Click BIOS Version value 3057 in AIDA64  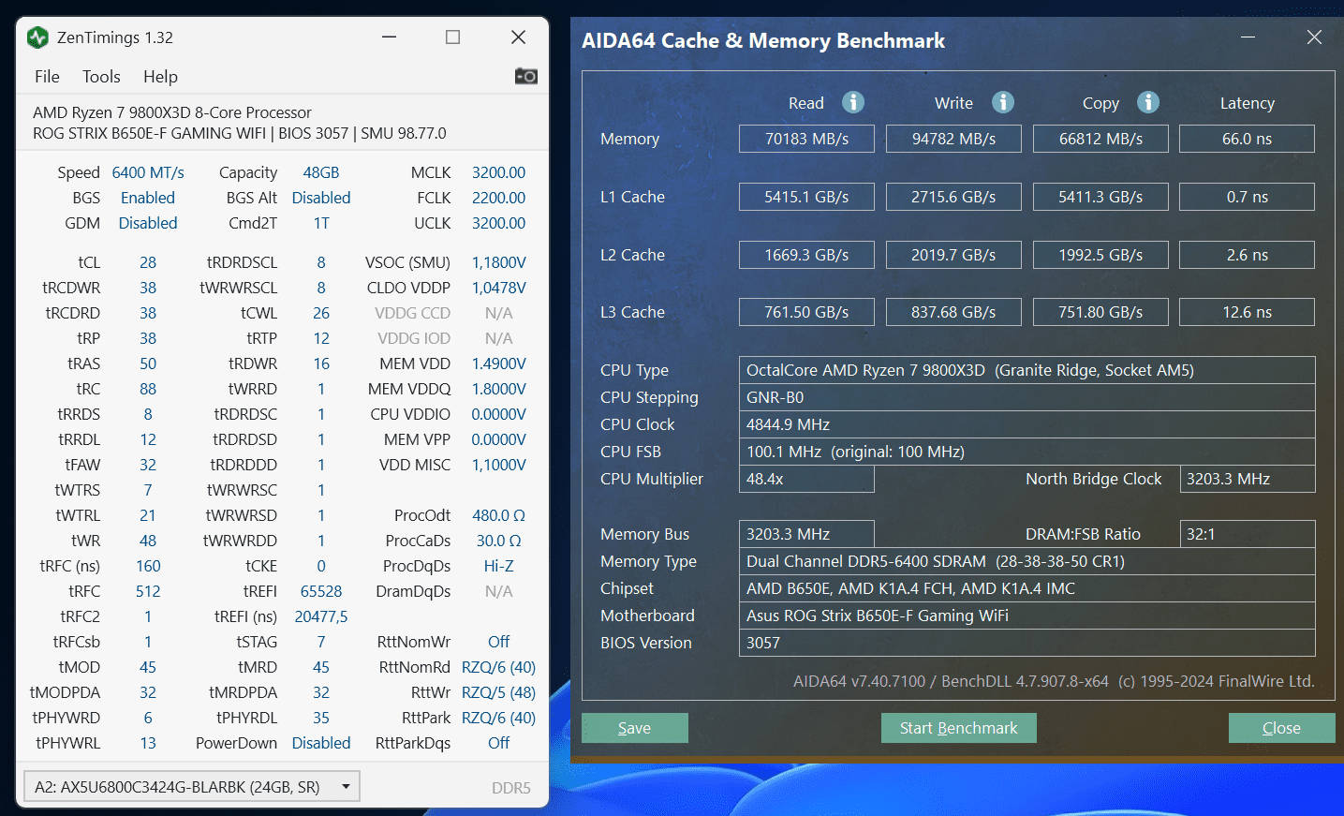click(x=1026, y=643)
